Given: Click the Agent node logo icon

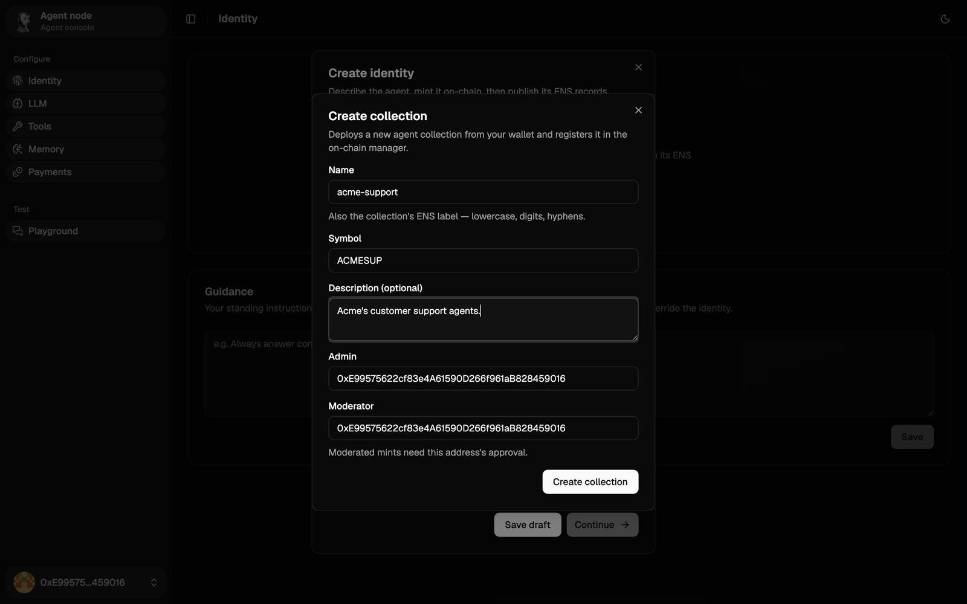Looking at the screenshot, I should point(24,22).
